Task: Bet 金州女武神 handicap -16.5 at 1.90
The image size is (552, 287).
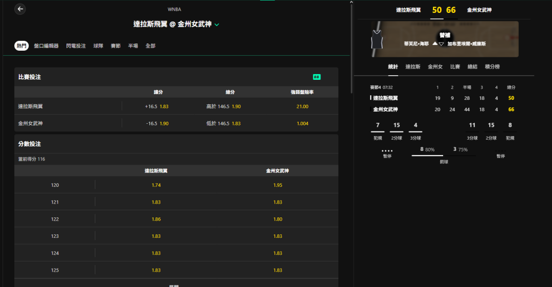Action: (157, 123)
